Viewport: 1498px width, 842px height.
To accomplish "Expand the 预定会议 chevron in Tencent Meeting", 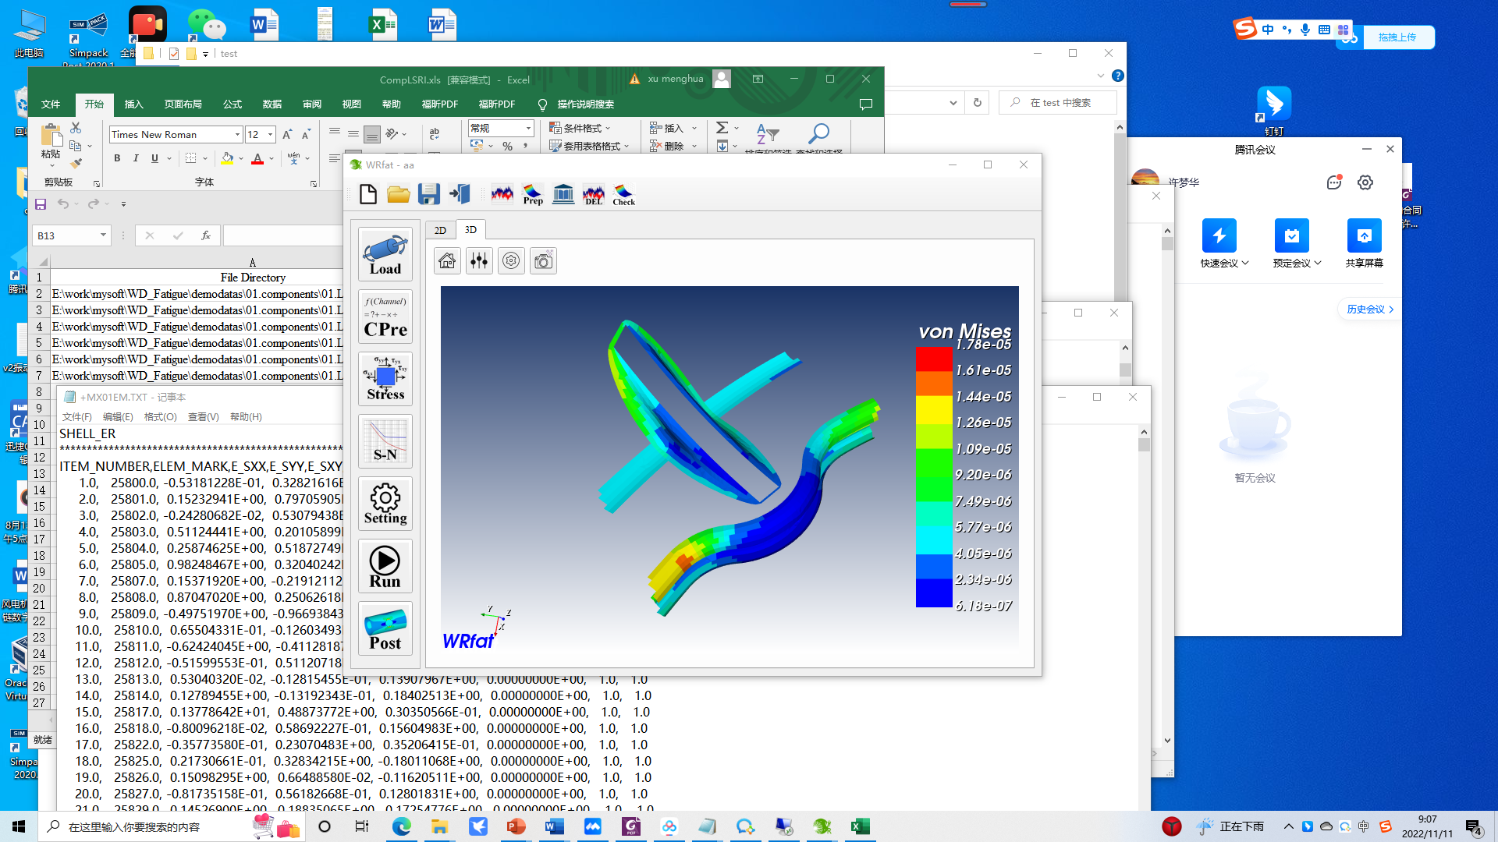I will 1318,263.
